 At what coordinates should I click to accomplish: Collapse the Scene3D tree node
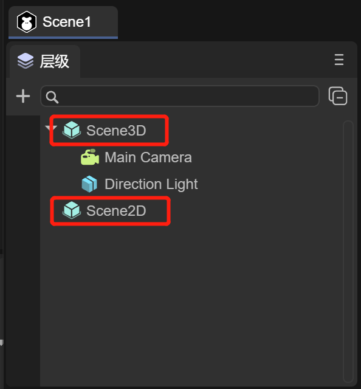pos(51,128)
